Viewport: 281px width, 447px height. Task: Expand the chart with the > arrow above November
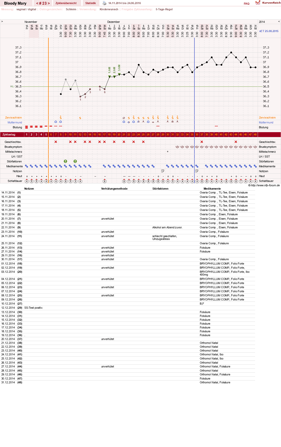click(2, 22)
